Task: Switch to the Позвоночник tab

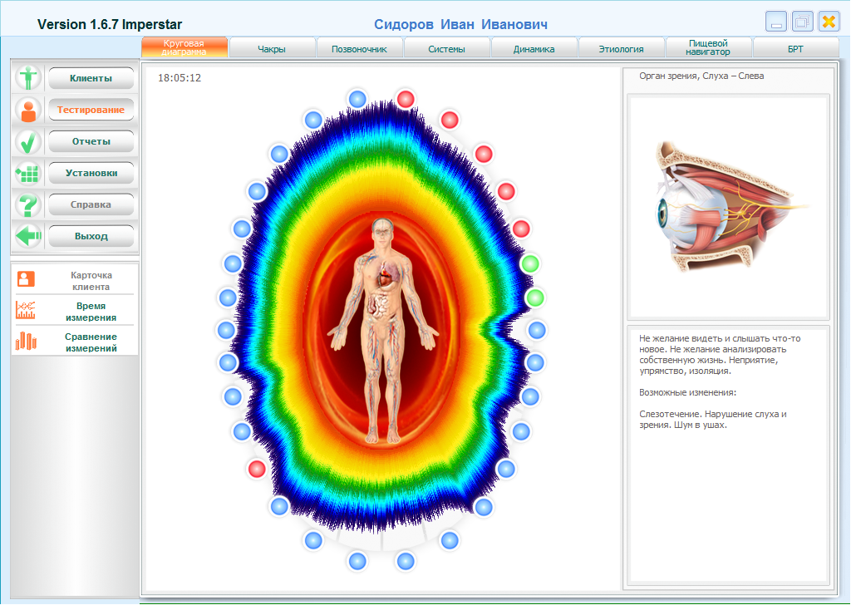Action: point(359,49)
